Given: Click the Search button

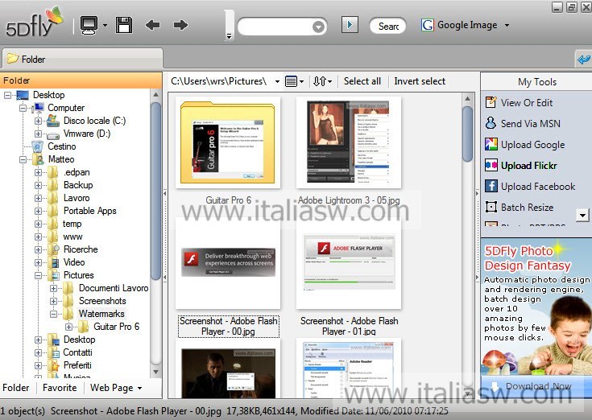Looking at the screenshot, I should 387,26.
